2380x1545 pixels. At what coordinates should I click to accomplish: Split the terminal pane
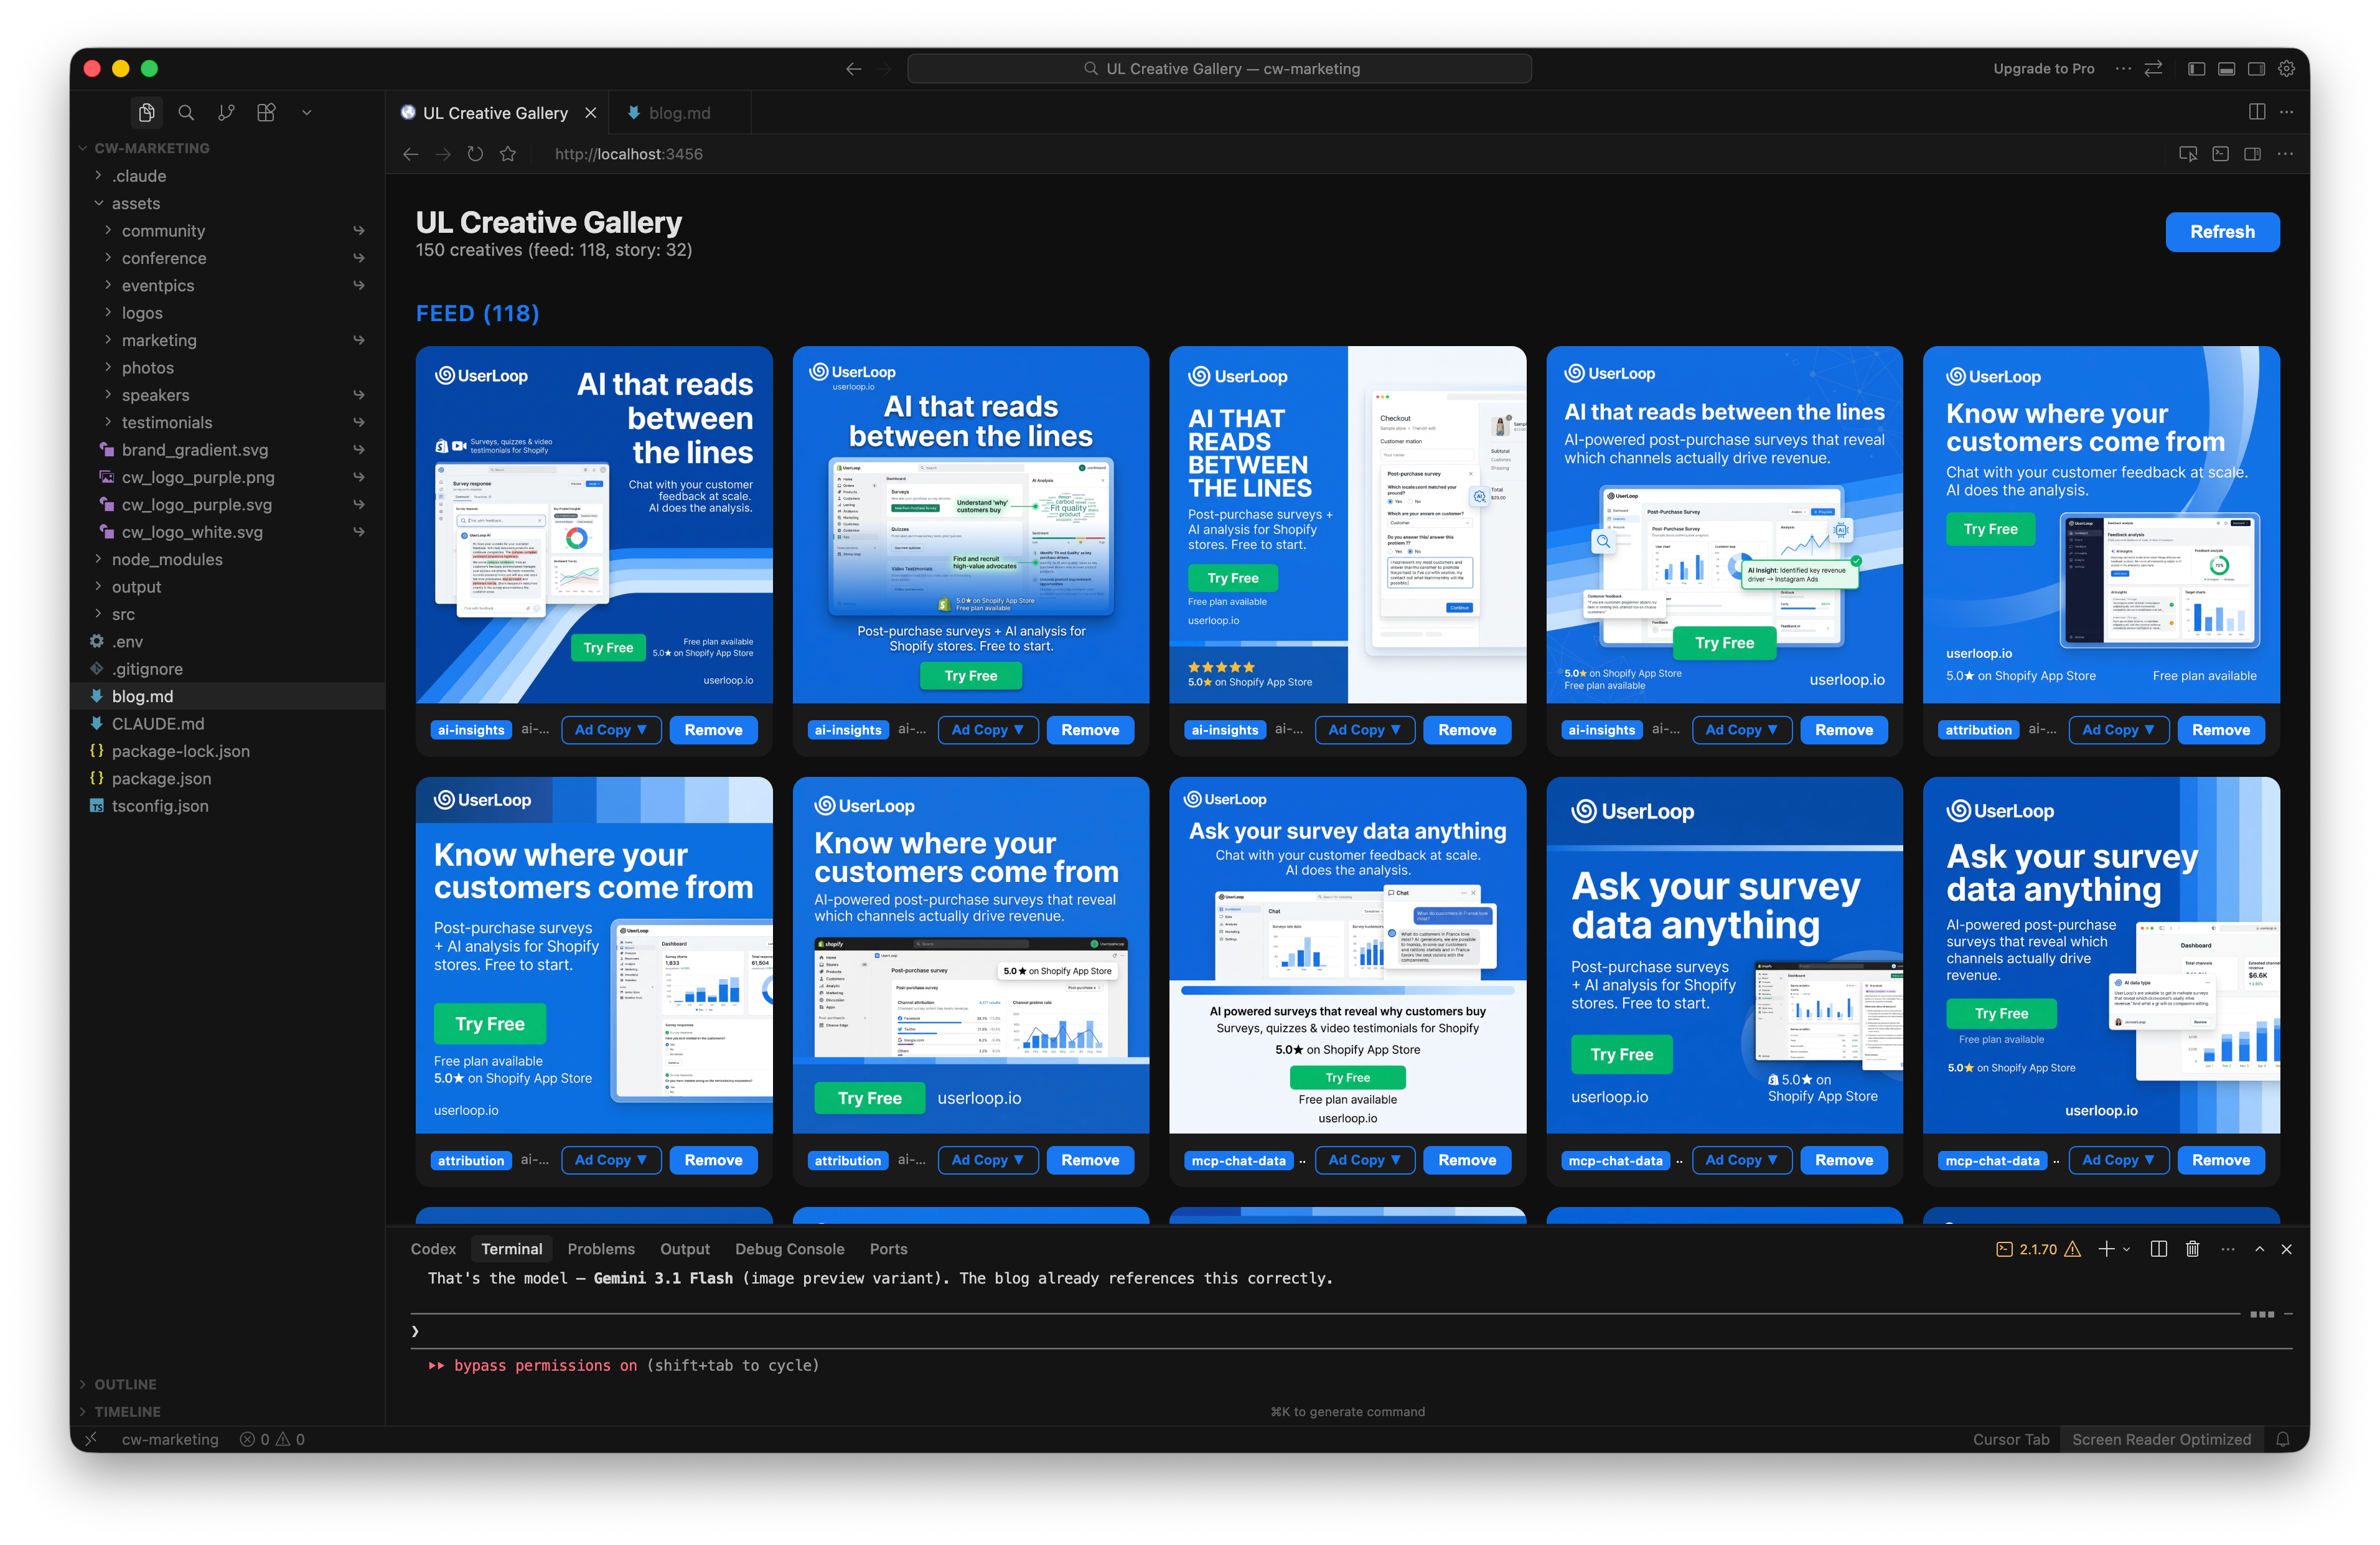(x=2158, y=1249)
